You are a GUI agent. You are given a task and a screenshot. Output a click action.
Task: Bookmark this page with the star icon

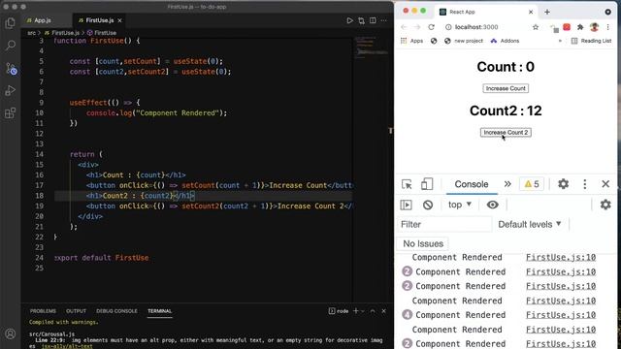[x=536, y=27]
